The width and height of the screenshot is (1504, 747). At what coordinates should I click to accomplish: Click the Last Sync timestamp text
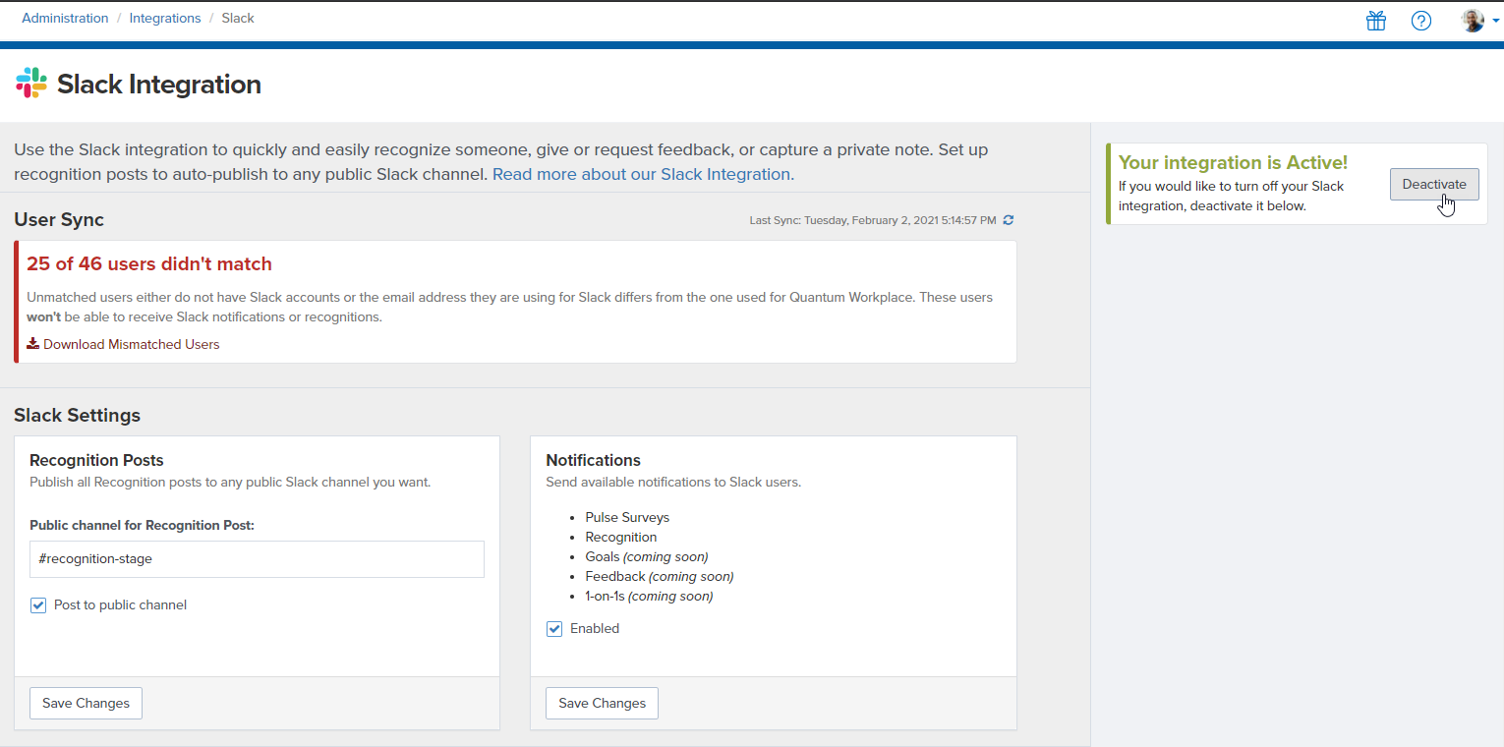(873, 220)
